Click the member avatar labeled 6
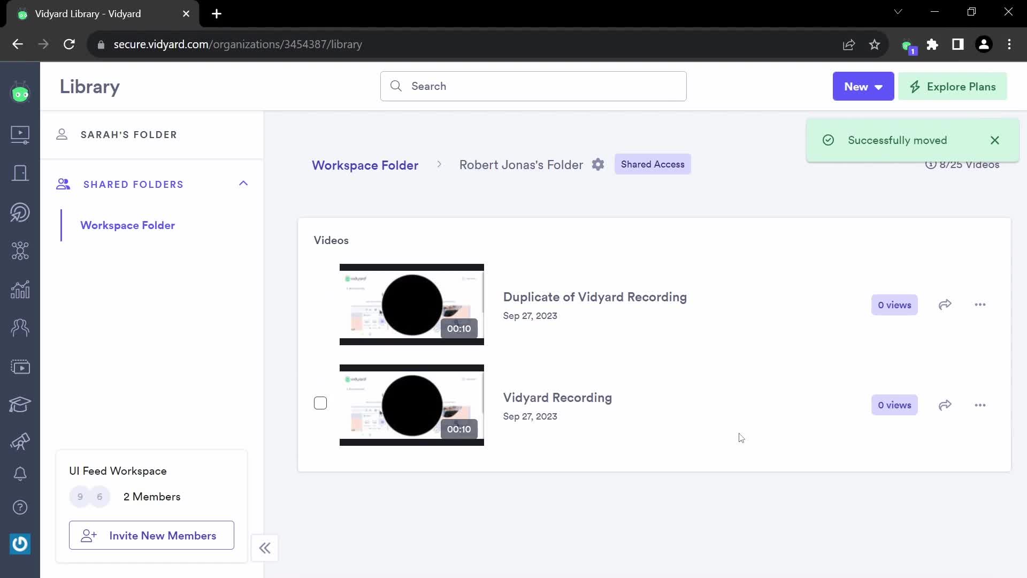Viewport: 1027px width, 578px height. click(x=99, y=497)
